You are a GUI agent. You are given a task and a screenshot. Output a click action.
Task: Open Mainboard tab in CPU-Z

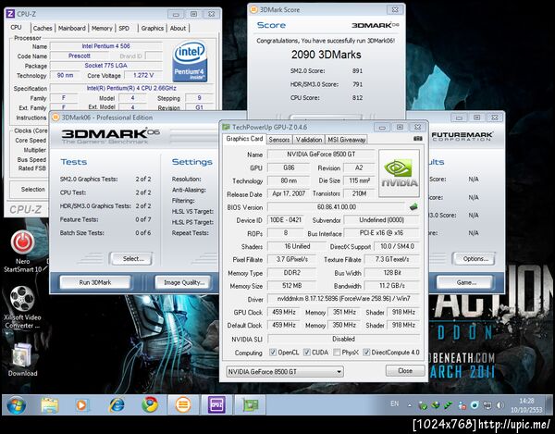tap(72, 28)
